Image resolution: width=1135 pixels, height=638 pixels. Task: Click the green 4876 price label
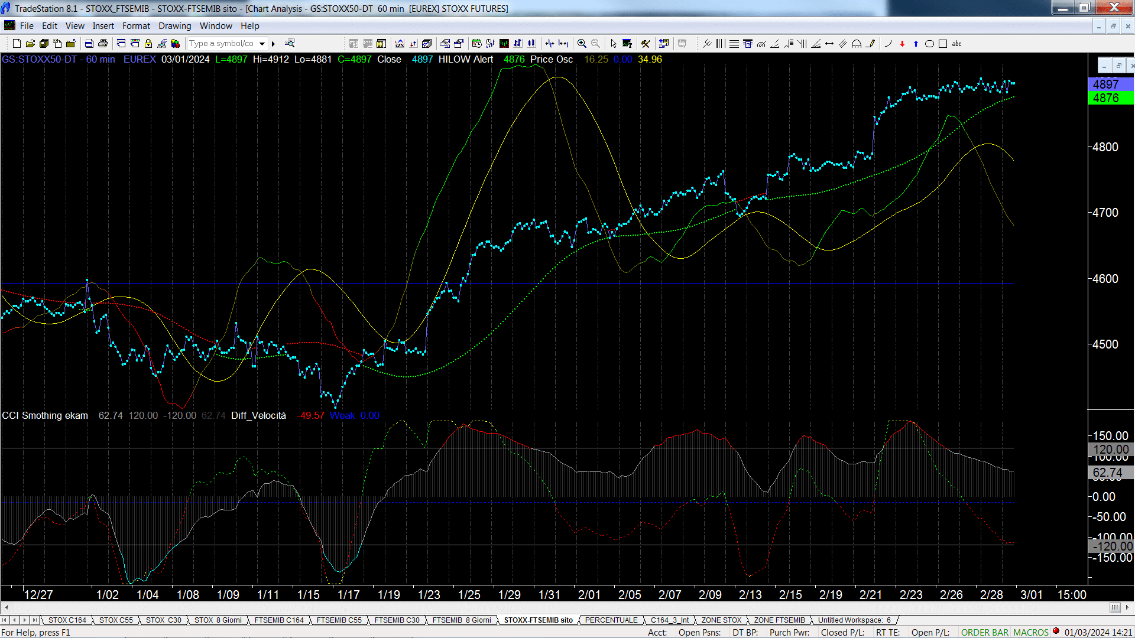(1110, 98)
